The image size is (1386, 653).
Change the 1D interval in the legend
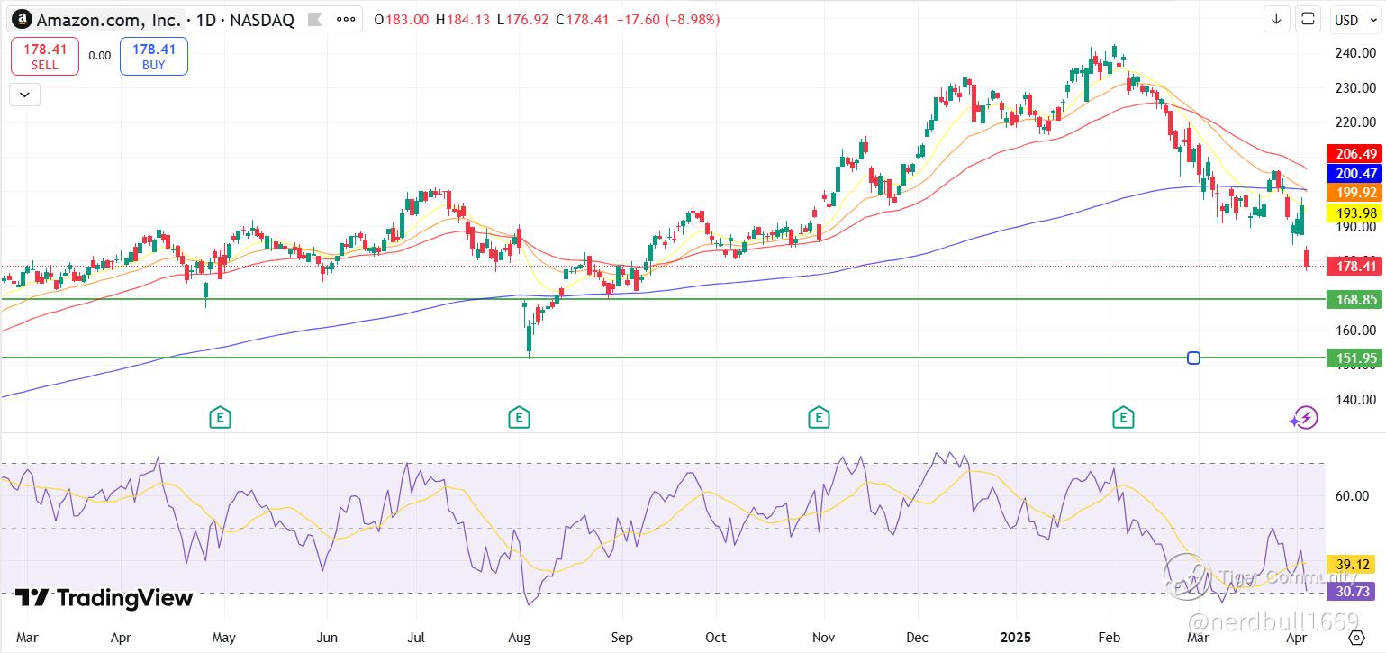point(206,20)
